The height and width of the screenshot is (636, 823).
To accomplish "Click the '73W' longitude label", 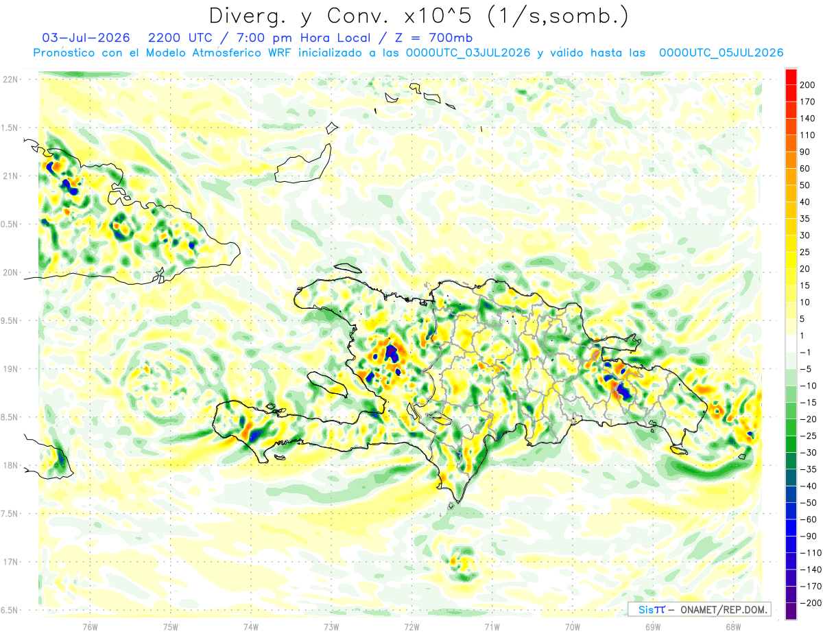I will coord(331,626).
